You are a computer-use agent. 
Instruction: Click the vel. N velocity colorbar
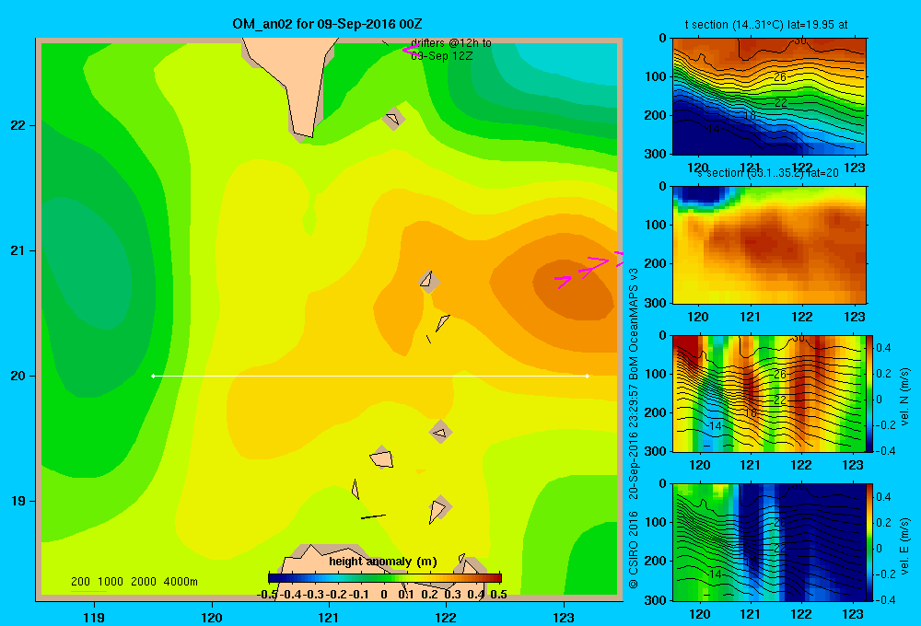(870, 393)
